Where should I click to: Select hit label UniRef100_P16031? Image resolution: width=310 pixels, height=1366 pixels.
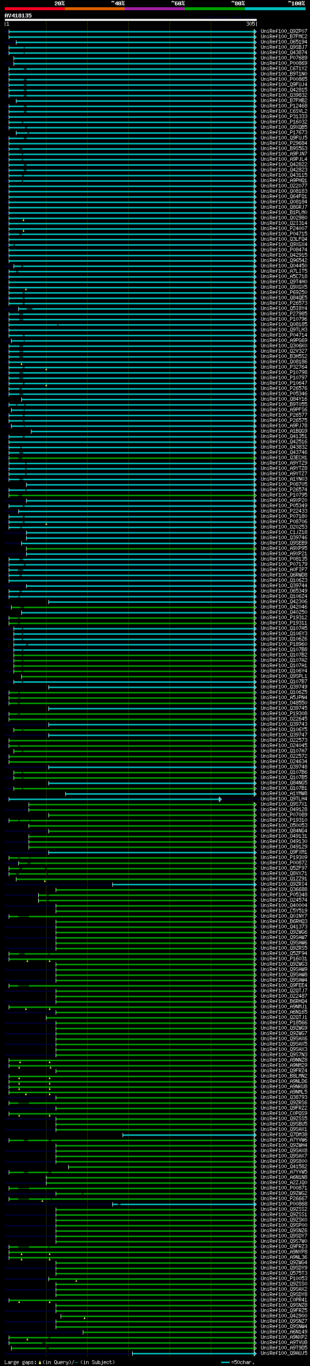click(x=284, y=959)
